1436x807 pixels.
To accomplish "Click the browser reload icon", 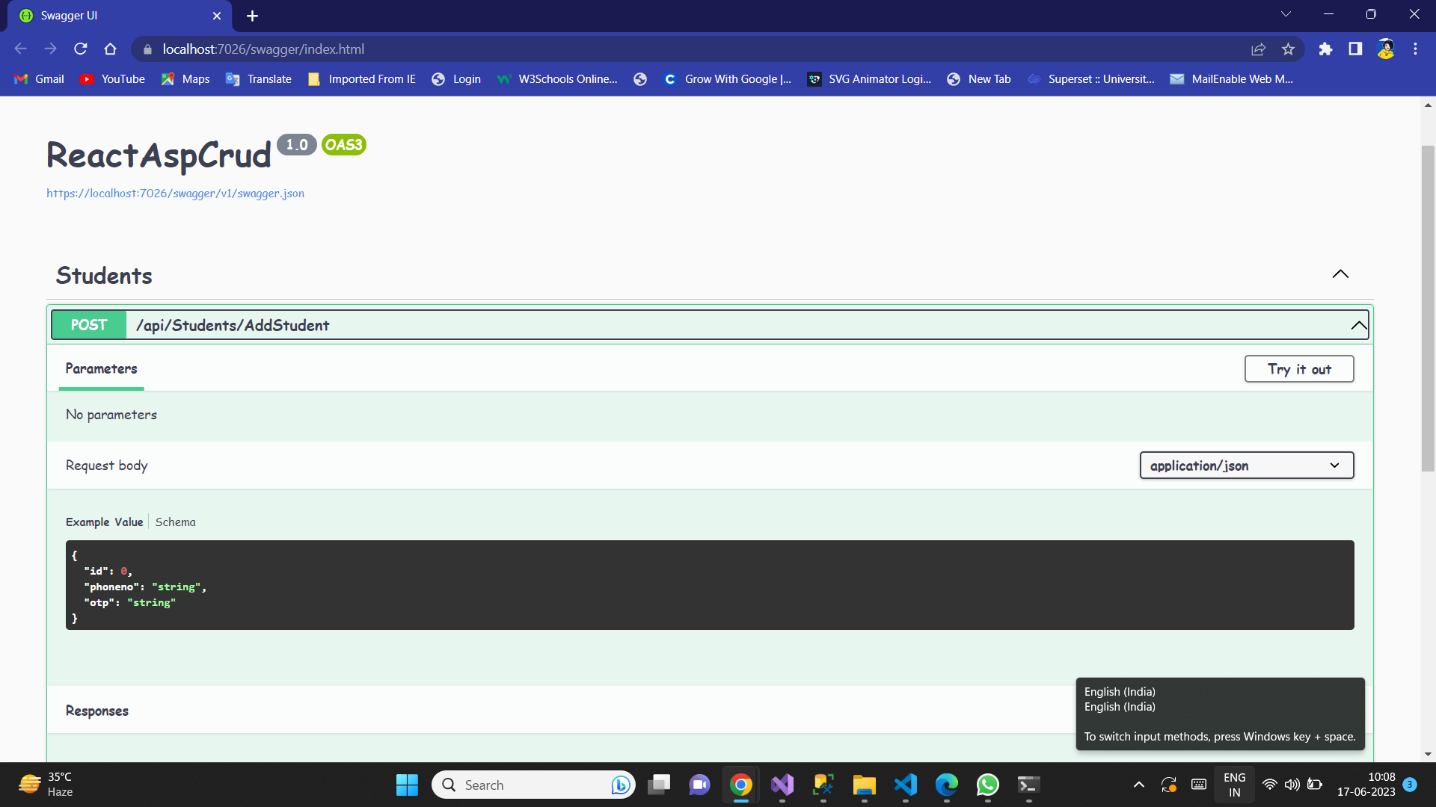I will [x=81, y=49].
